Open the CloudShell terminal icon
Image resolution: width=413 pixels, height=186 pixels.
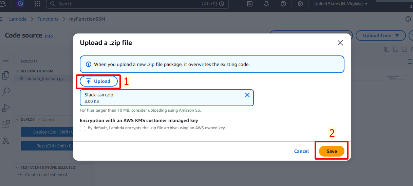pyautogui.click(x=249, y=4)
